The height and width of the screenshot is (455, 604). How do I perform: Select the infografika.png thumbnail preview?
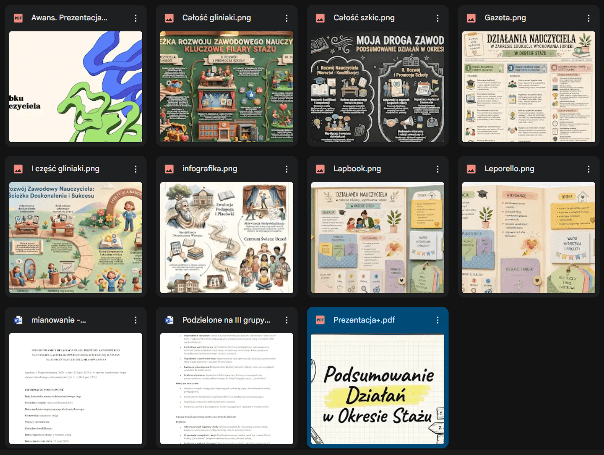226,237
